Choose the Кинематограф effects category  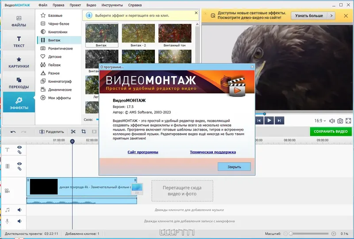[59, 81]
